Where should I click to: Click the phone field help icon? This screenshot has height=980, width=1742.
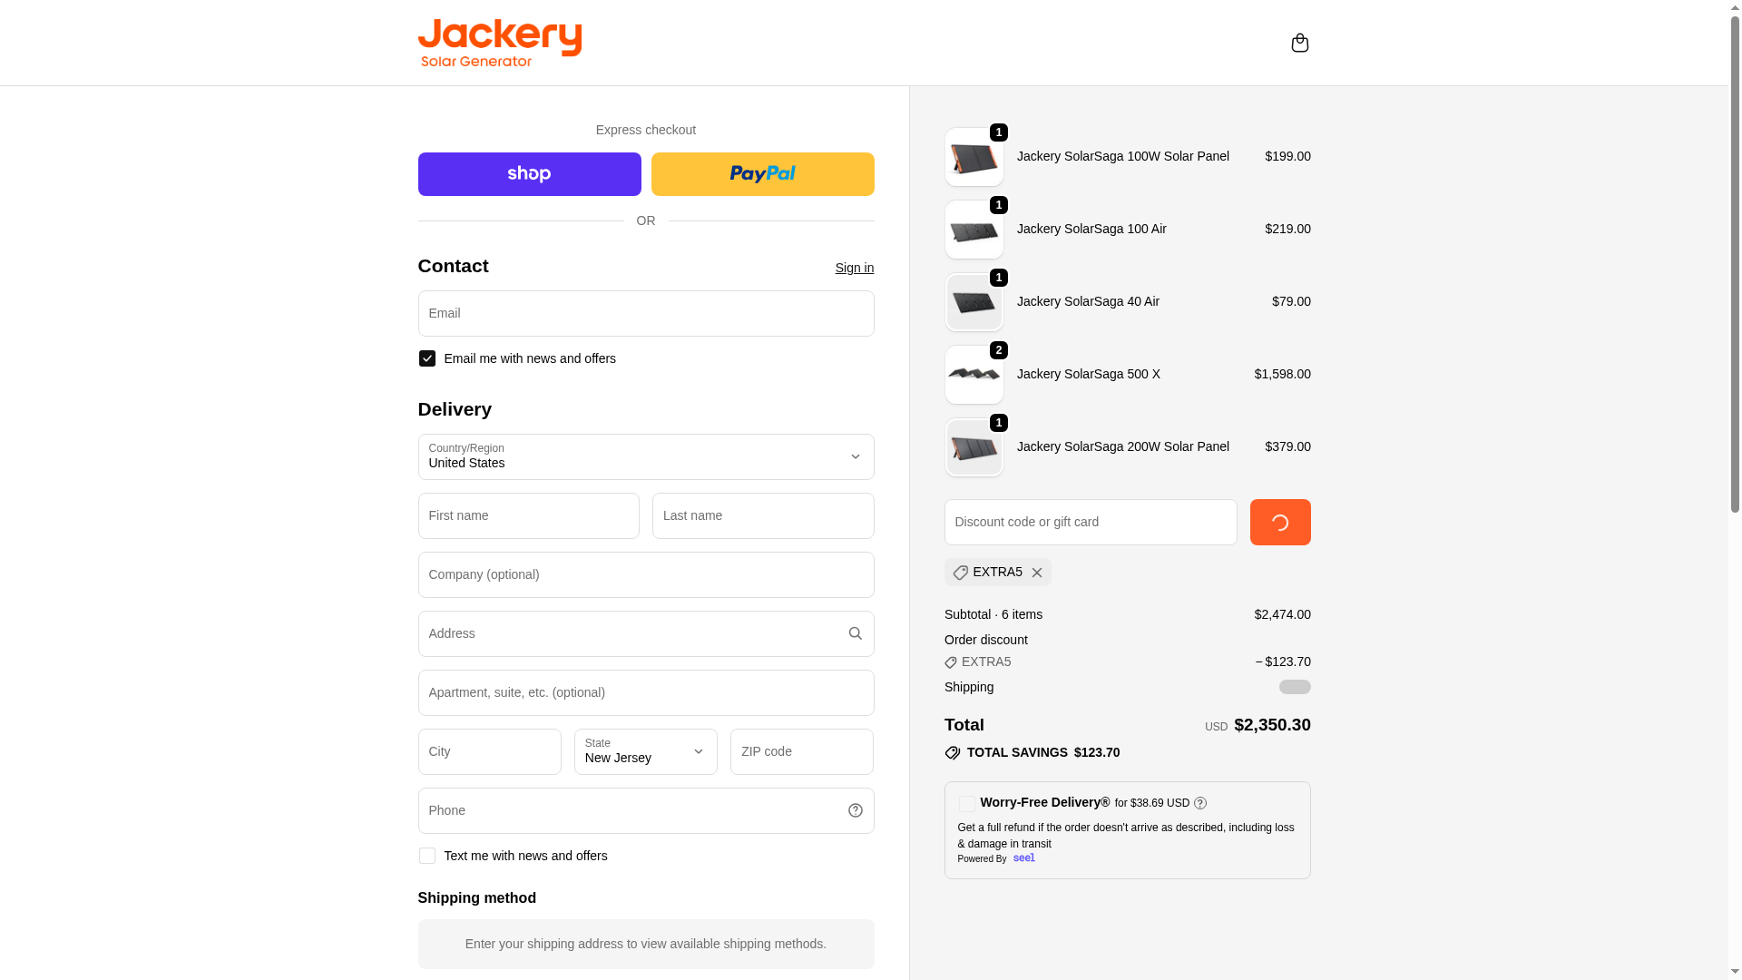855,810
